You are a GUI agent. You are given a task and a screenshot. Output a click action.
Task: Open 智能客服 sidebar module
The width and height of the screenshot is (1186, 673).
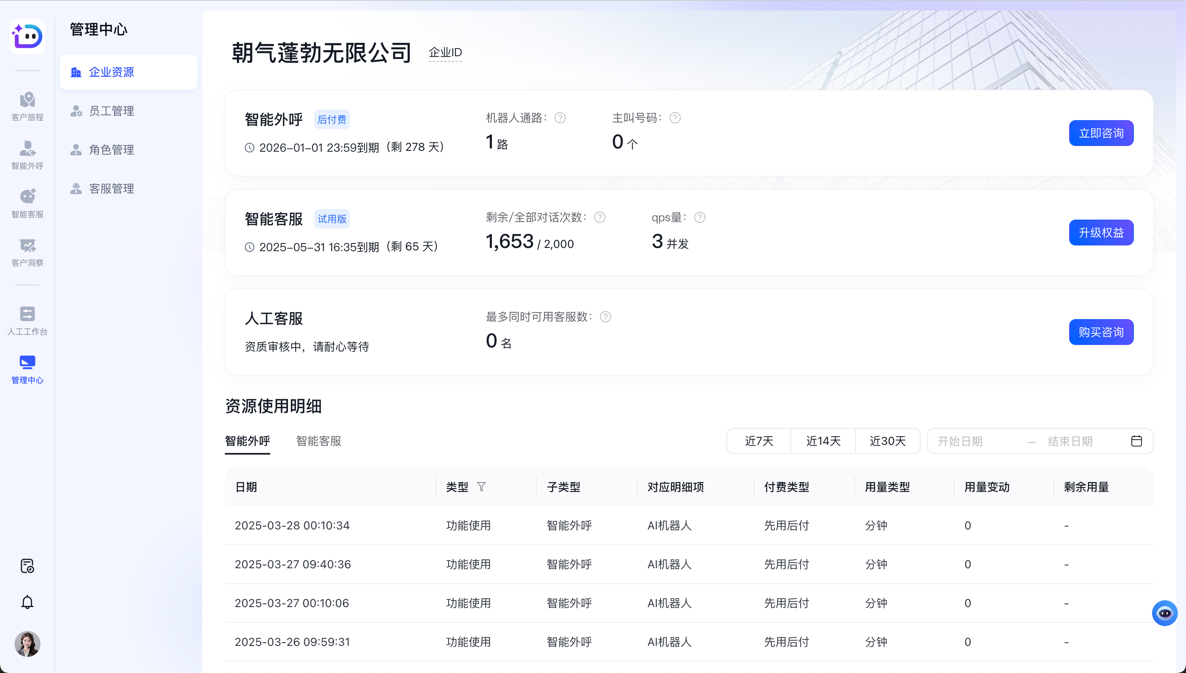[x=27, y=203]
